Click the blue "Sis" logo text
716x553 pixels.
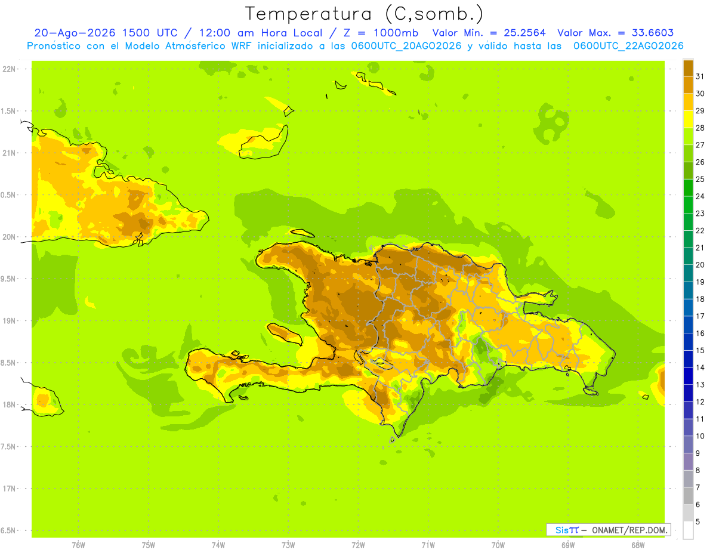[562, 530]
